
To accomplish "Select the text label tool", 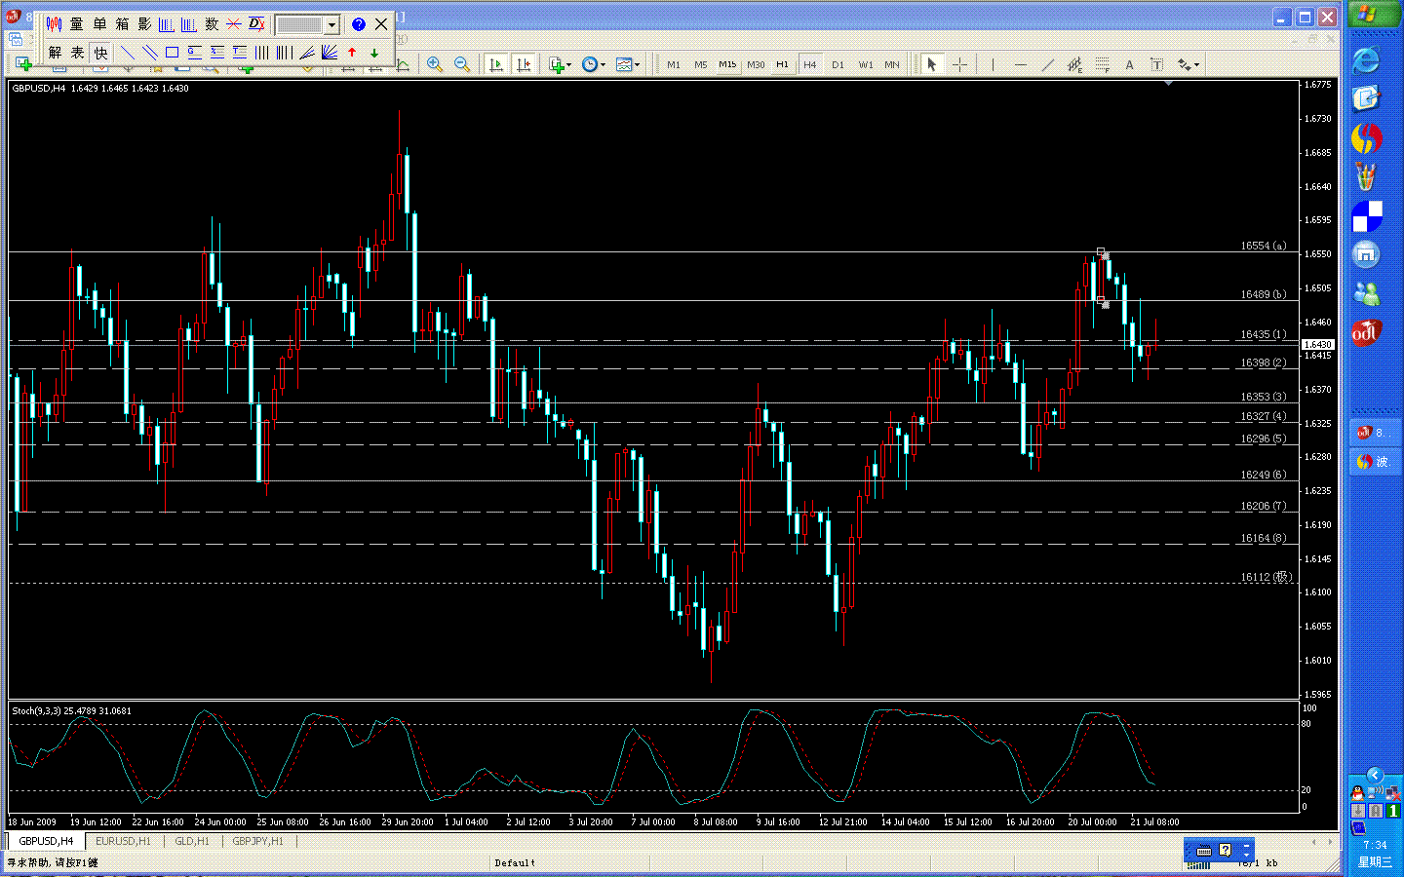I will (x=1156, y=64).
